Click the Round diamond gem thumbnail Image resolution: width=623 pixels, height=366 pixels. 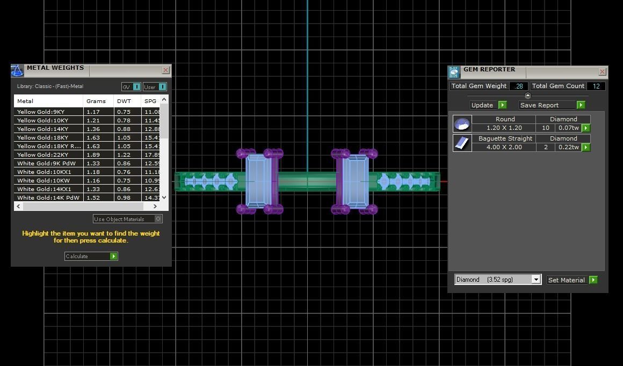coord(462,123)
